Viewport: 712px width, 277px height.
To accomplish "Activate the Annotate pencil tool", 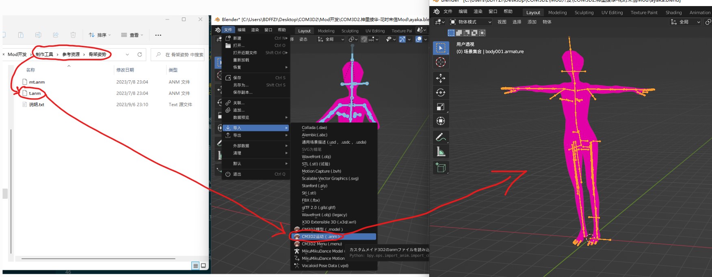I will pyautogui.click(x=441, y=137).
